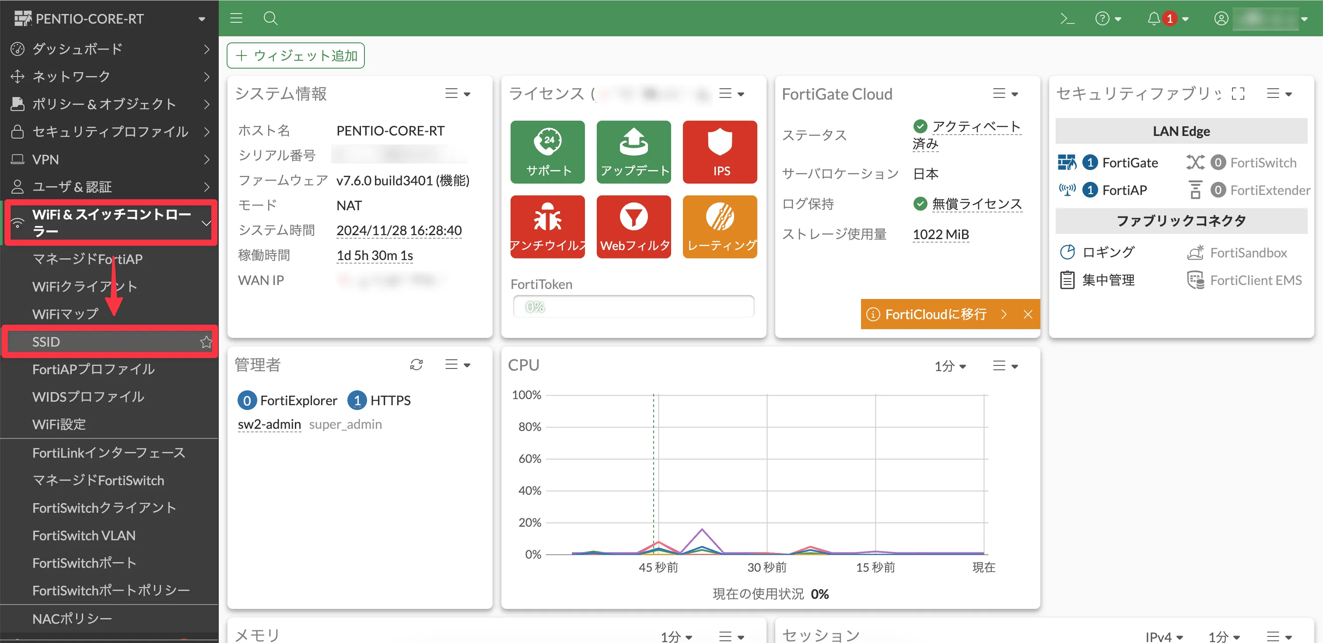This screenshot has height=643, width=1323.
Task: Open the search magnifier icon
Action: 270,18
